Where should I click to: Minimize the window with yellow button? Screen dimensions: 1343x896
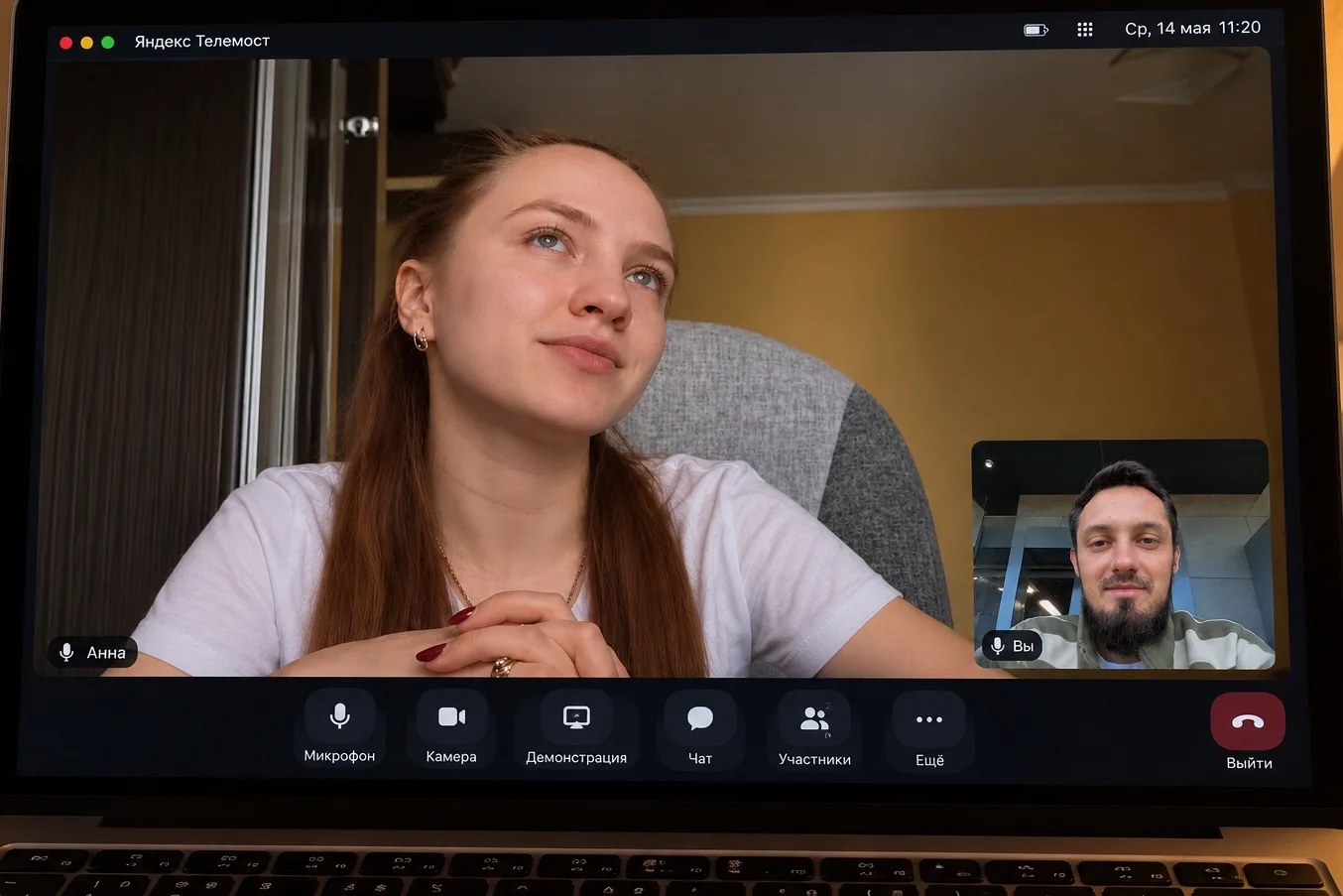coord(87,43)
